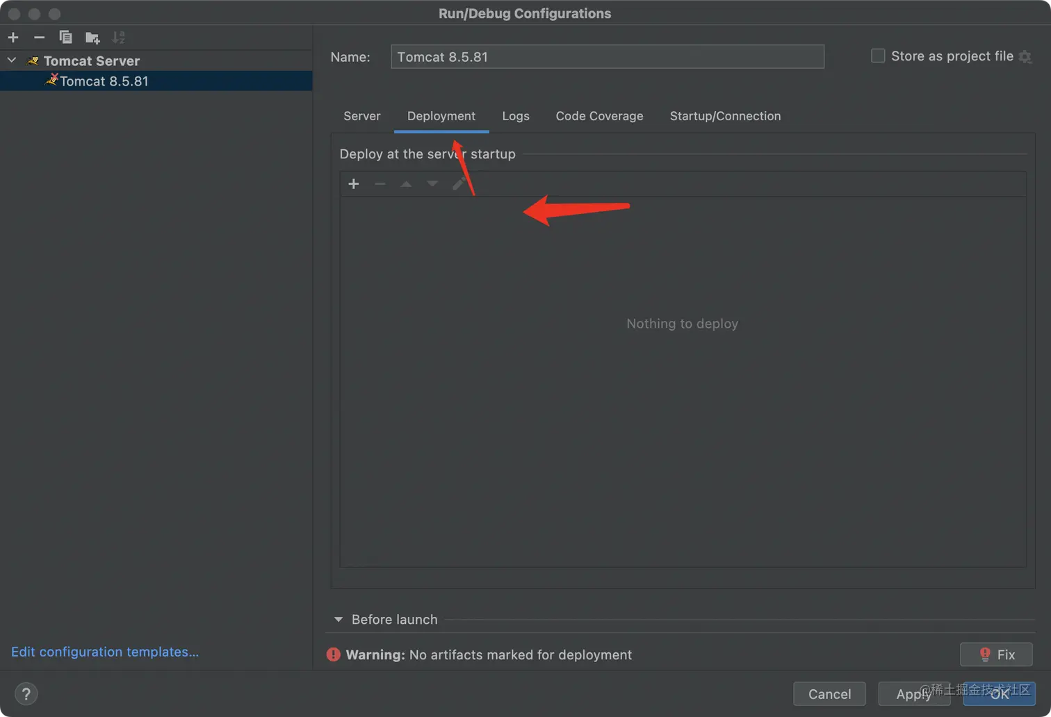The width and height of the screenshot is (1051, 717).
Task: Collapse the Before launch section
Action: coord(339,620)
